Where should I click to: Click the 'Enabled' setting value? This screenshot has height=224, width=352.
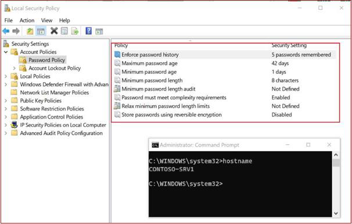pos(281,97)
